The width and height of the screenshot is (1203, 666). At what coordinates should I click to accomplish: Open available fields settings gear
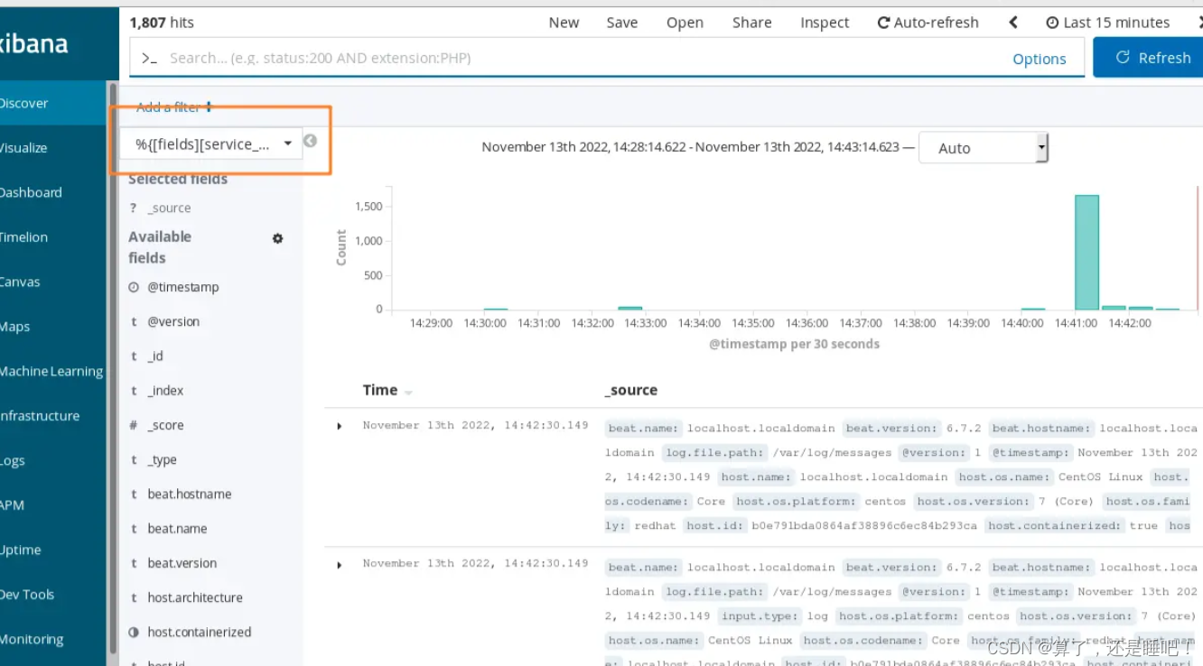277,238
